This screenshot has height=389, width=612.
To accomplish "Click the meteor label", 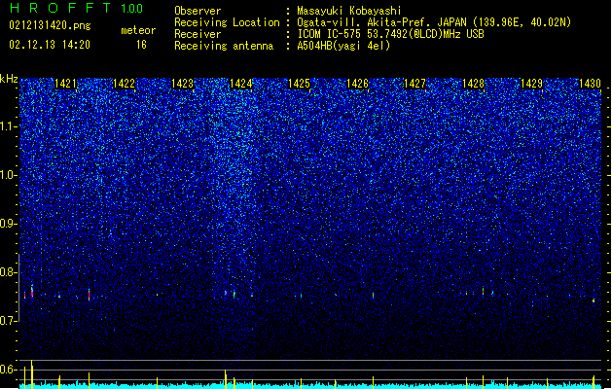I will click(138, 30).
